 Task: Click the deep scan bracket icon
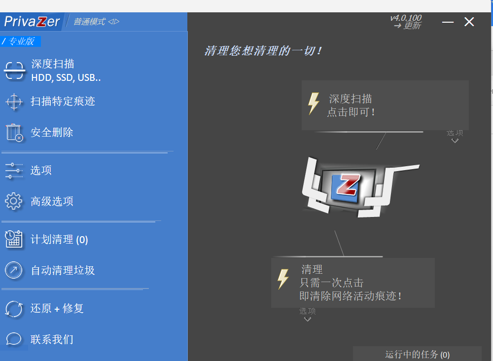[14, 71]
